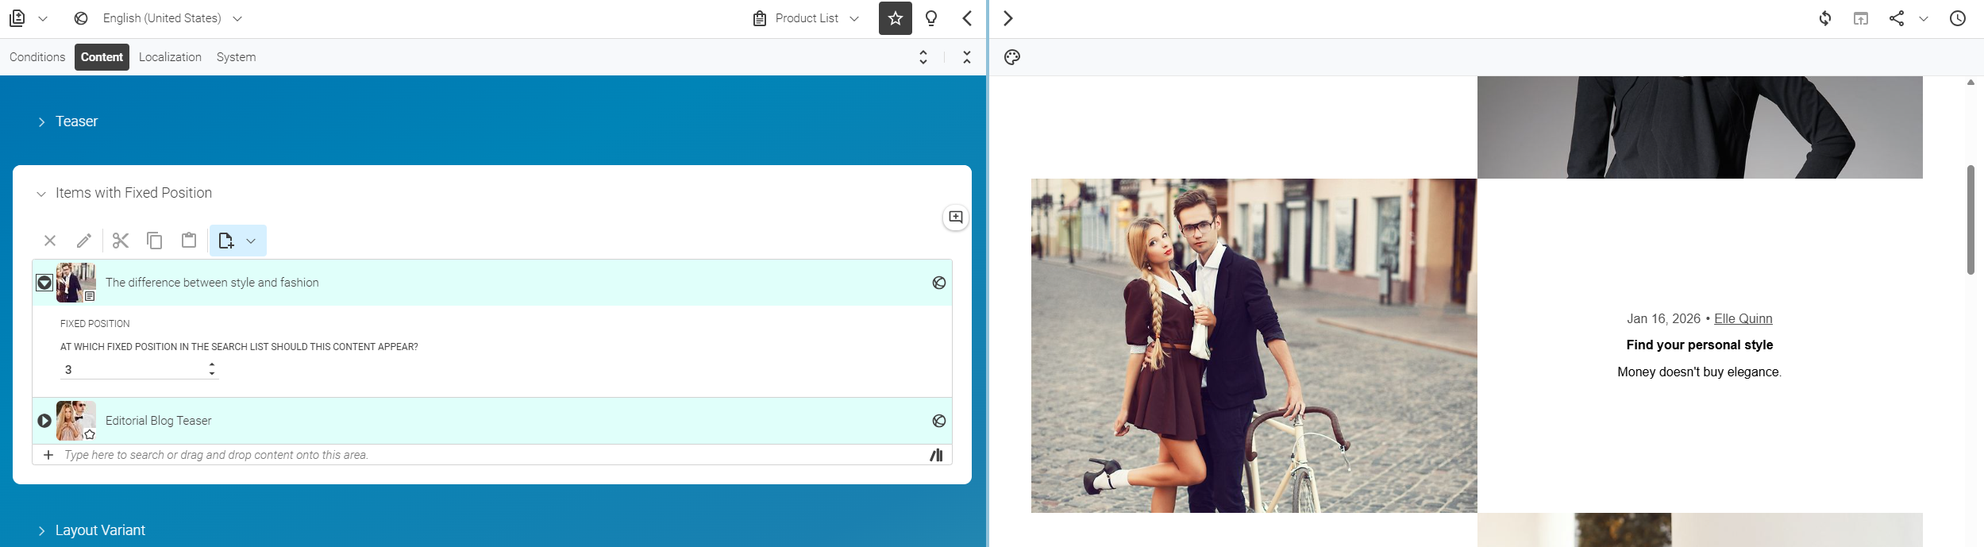Screen dimensions: 1984x547
Task: Click the add comment icon
Action: pos(956,218)
